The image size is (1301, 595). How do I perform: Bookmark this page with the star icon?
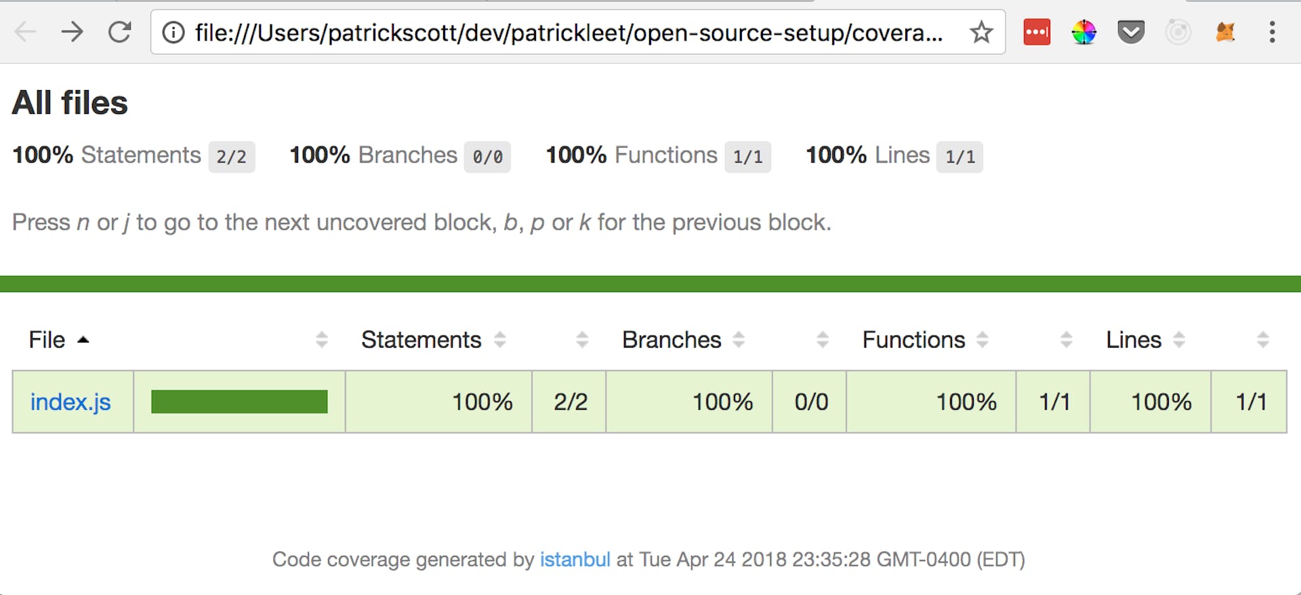(x=980, y=30)
